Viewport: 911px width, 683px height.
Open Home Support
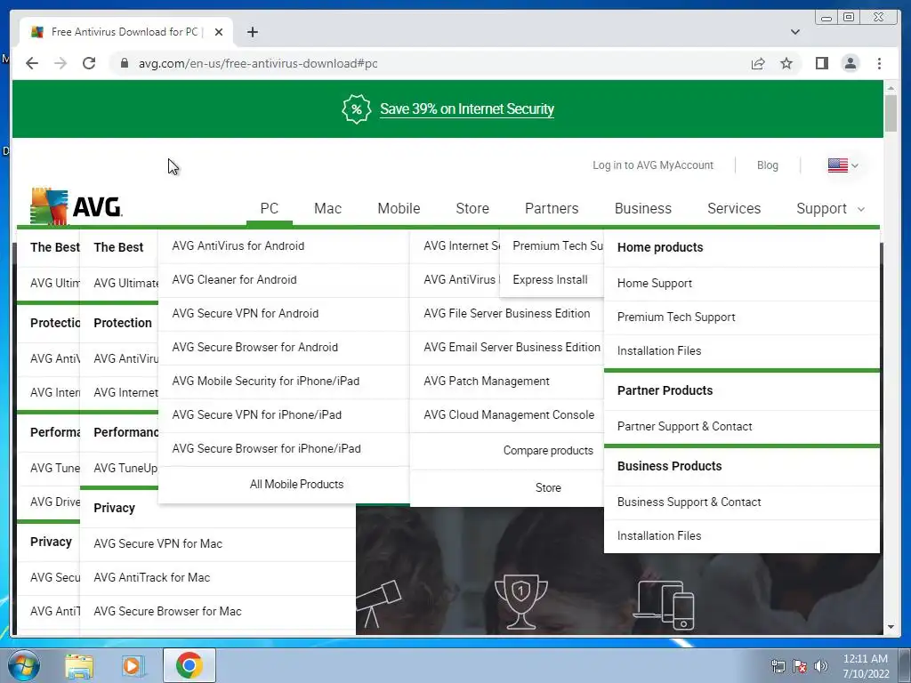pos(654,284)
